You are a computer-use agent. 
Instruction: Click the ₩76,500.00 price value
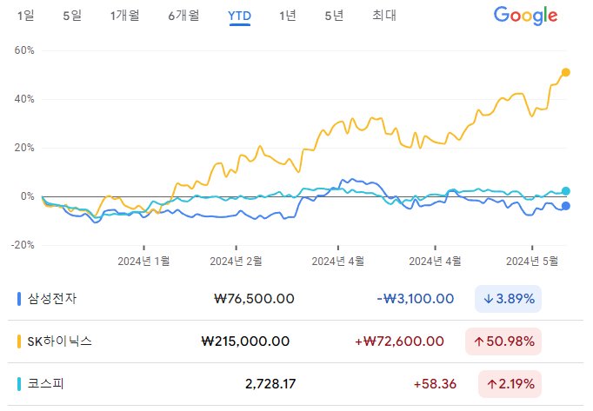[254, 299]
